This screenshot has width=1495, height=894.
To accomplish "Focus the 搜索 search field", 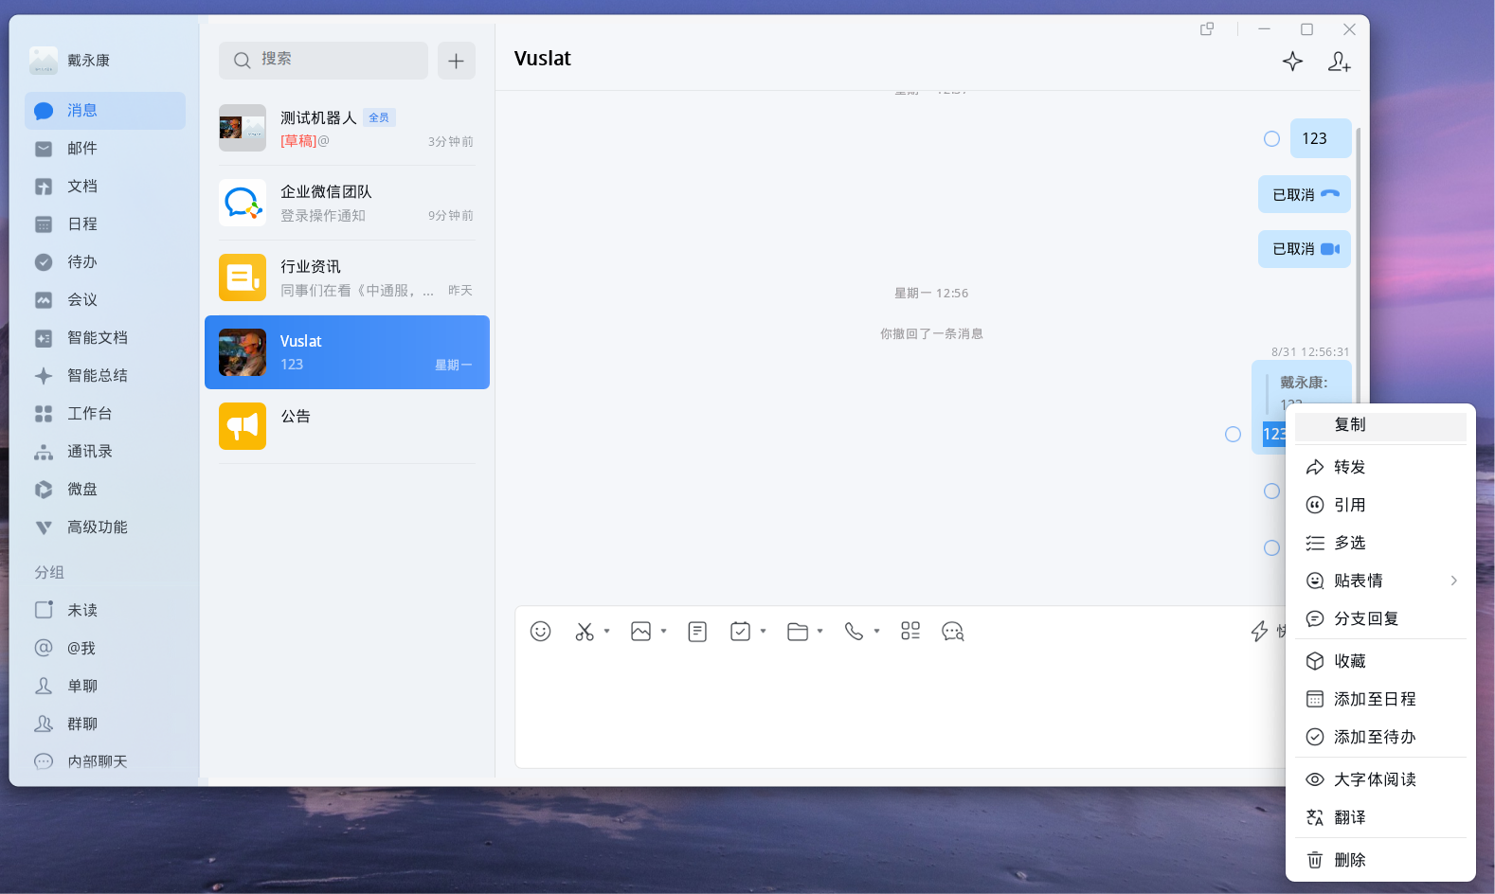I will click(x=323, y=61).
